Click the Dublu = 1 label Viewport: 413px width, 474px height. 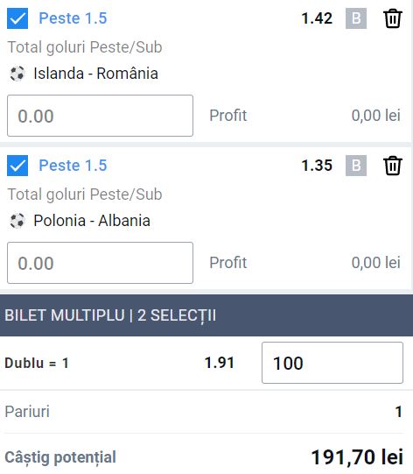pos(37,363)
